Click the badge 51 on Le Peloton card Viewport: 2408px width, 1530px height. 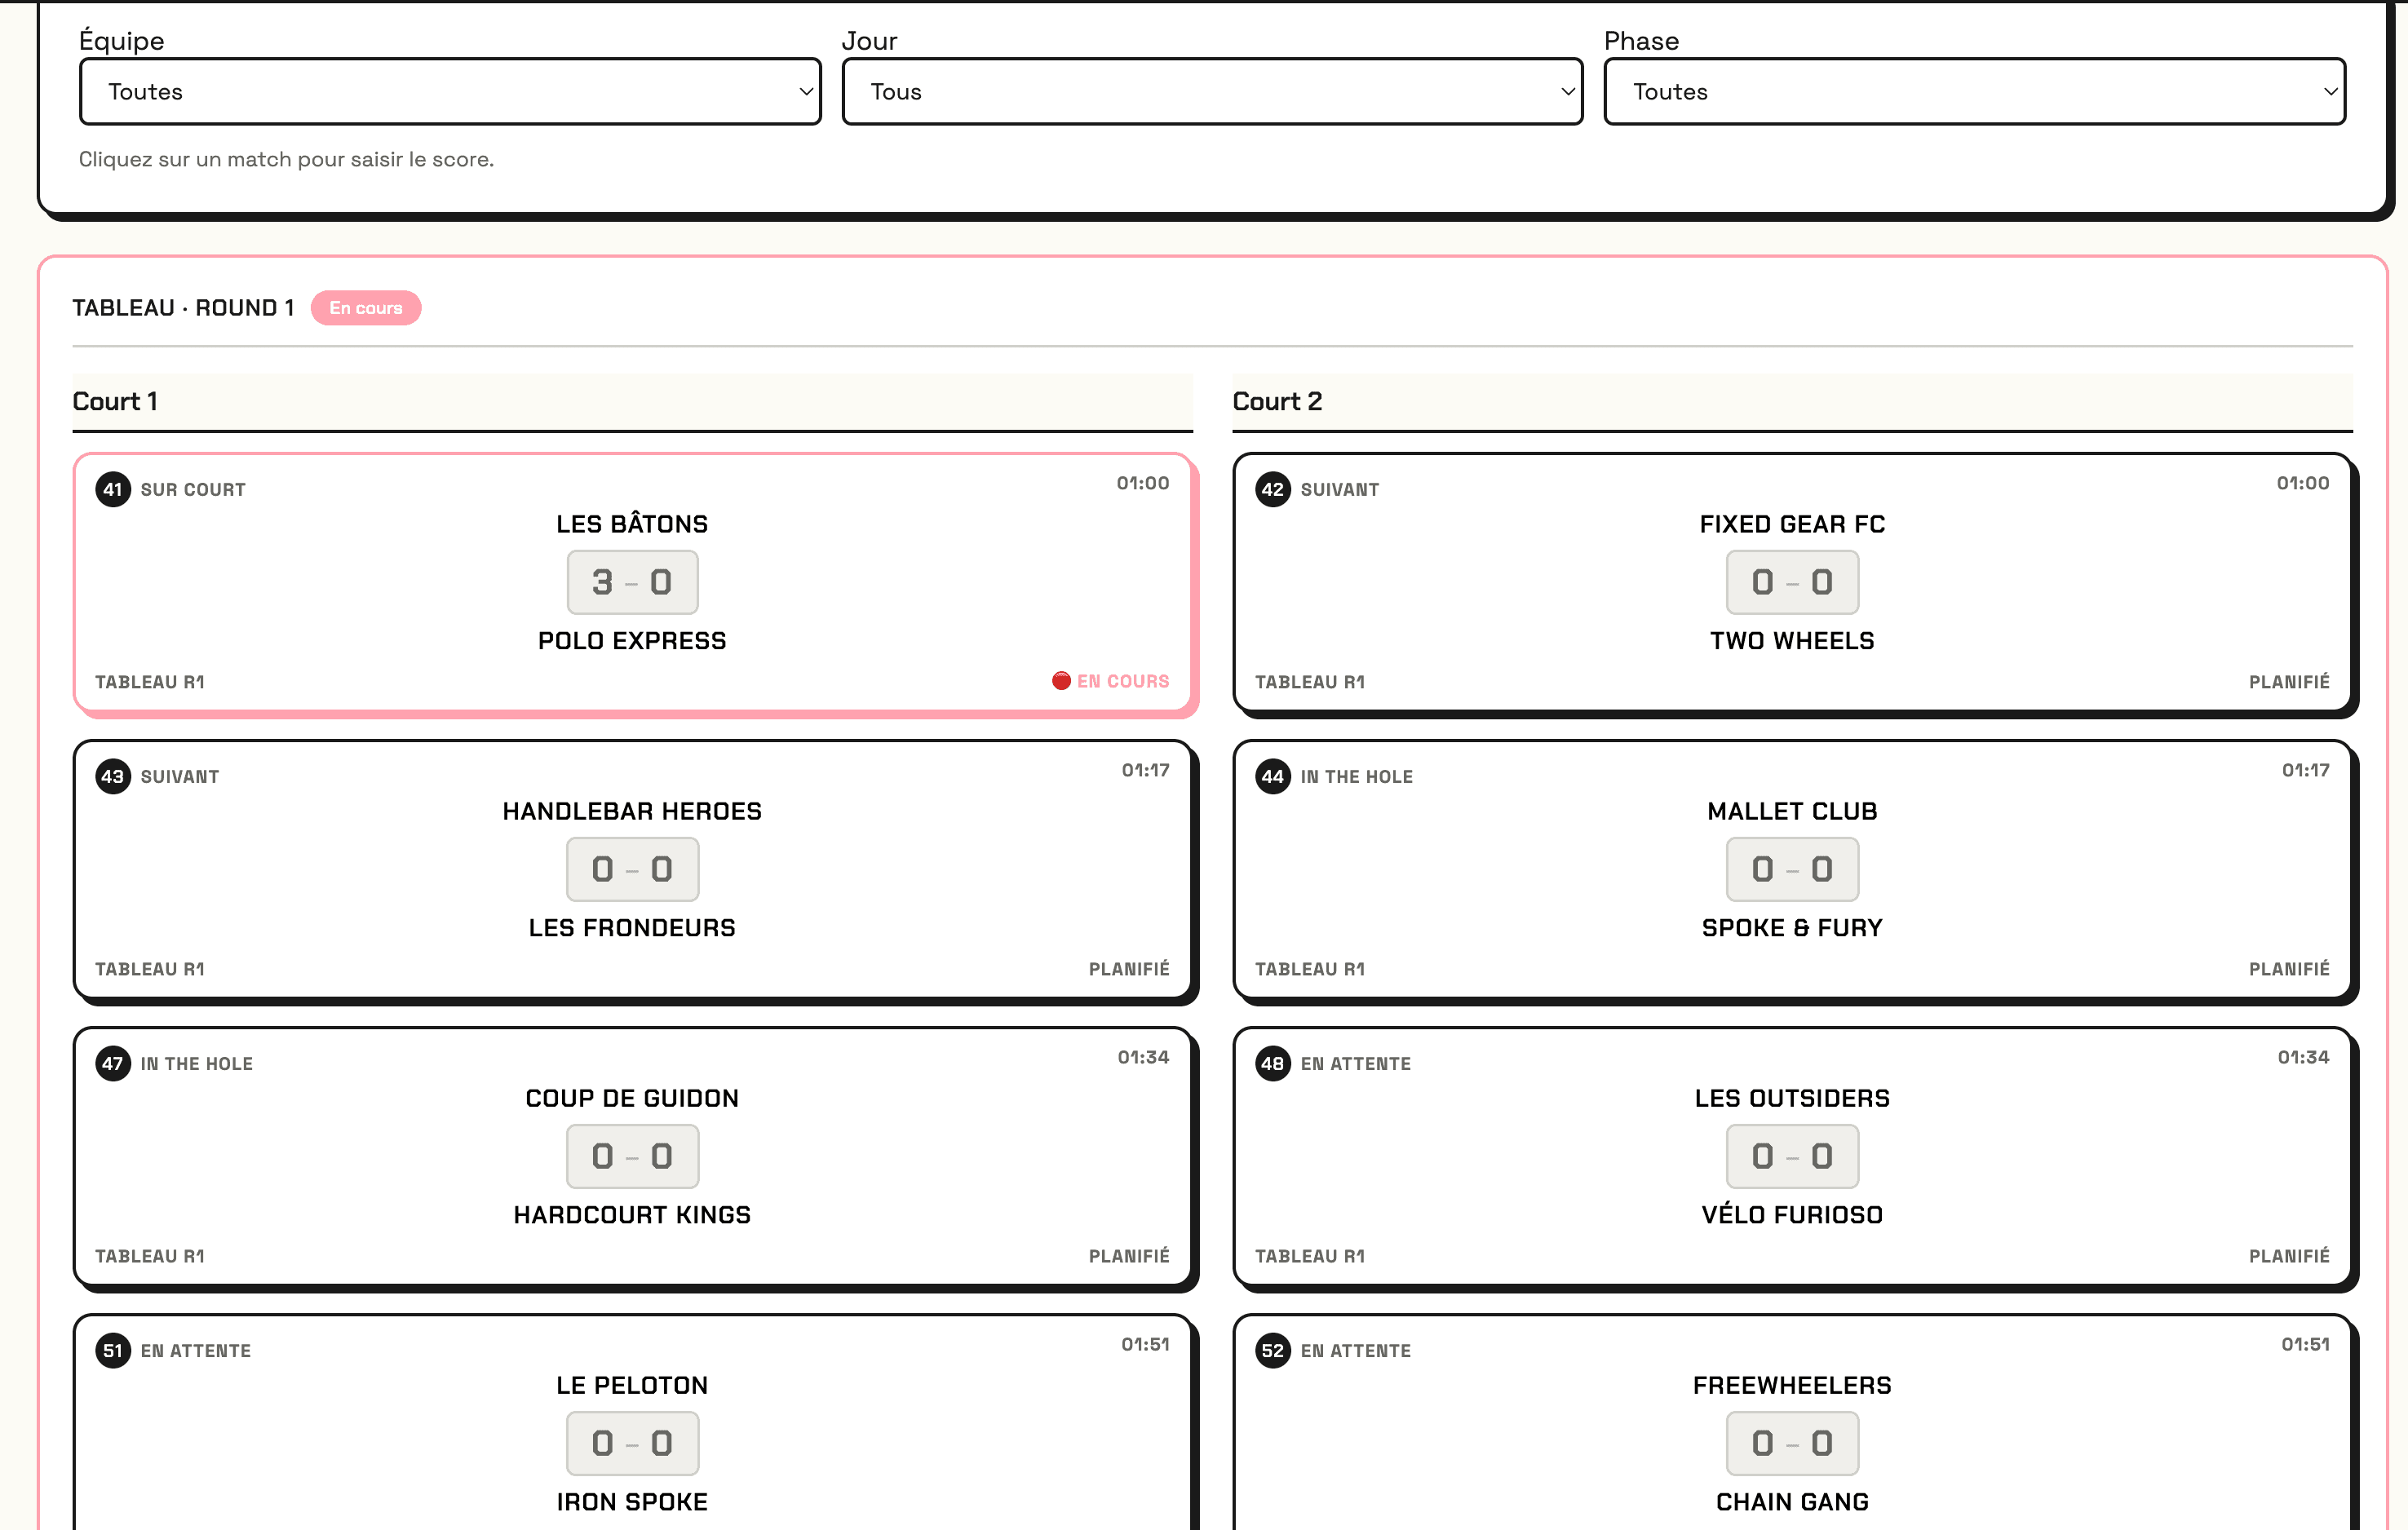112,1350
